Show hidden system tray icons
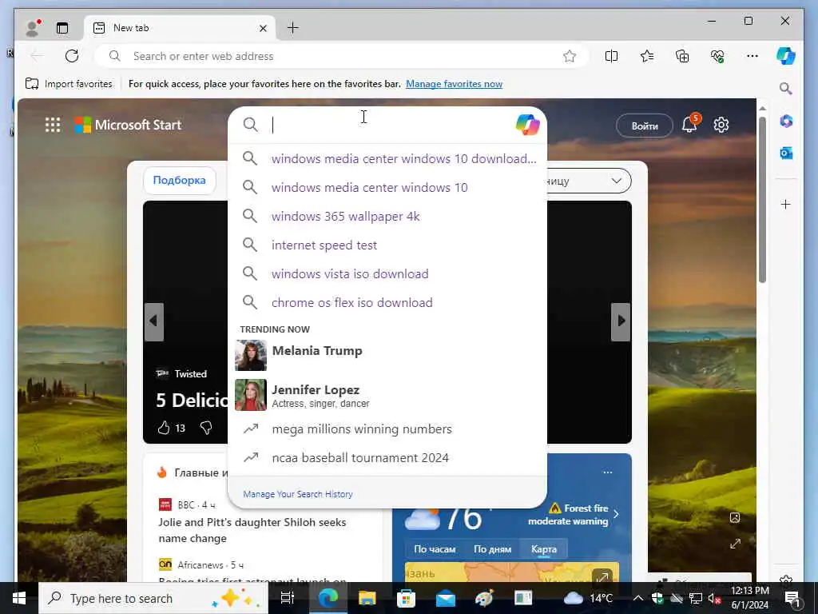The height and width of the screenshot is (614, 818). tap(637, 598)
